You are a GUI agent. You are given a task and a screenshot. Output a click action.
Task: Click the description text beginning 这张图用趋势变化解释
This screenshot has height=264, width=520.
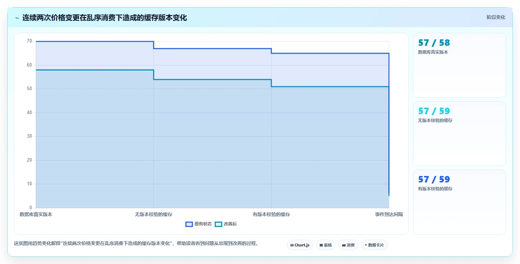pos(136,244)
